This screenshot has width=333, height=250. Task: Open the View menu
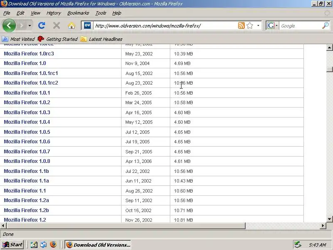pyautogui.click(x=35, y=13)
